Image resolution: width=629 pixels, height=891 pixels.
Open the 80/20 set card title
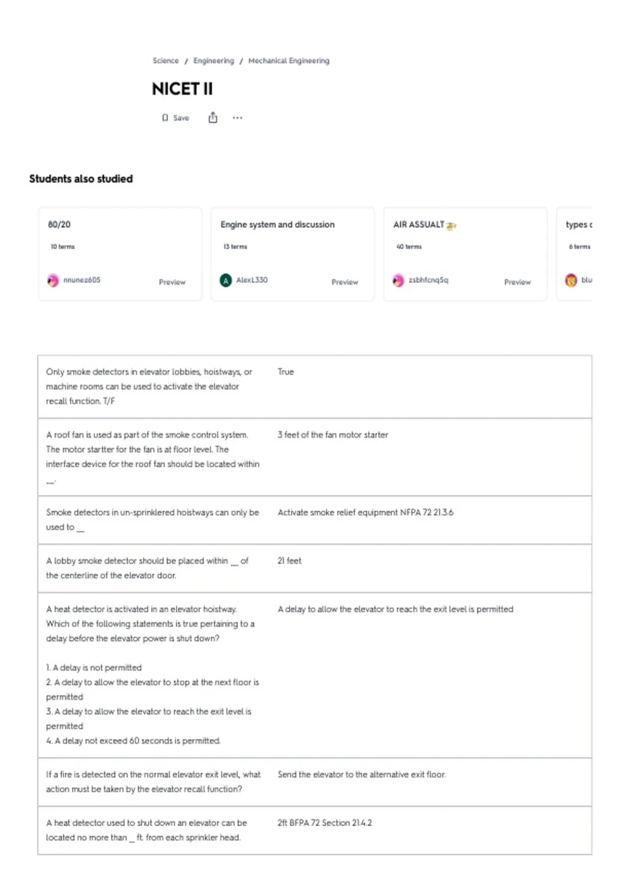tap(59, 224)
